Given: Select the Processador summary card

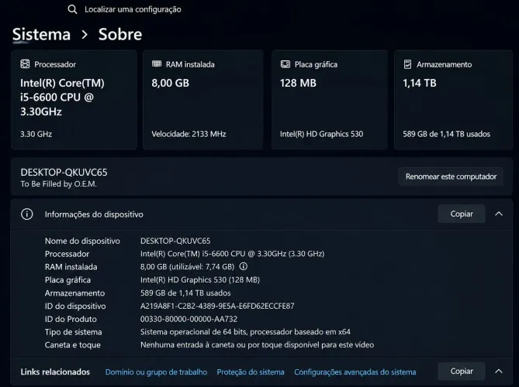Looking at the screenshot, I should point(74,100).
